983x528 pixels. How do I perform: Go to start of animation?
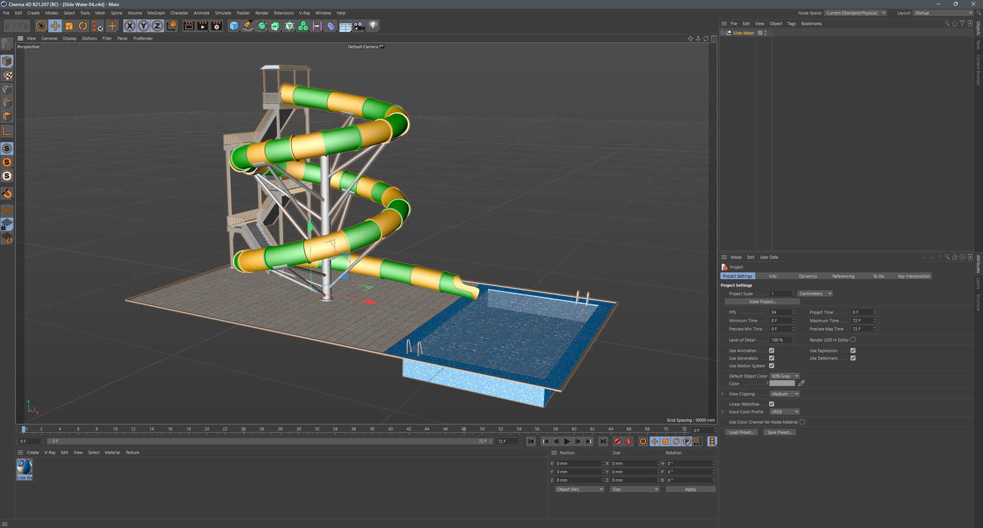coord(531,441)
